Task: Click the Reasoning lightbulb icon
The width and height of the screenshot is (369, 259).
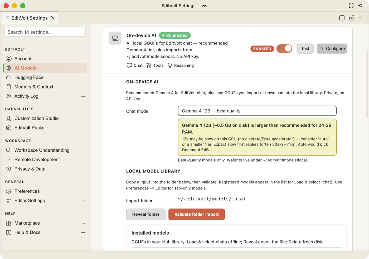Action: point(170,65)
